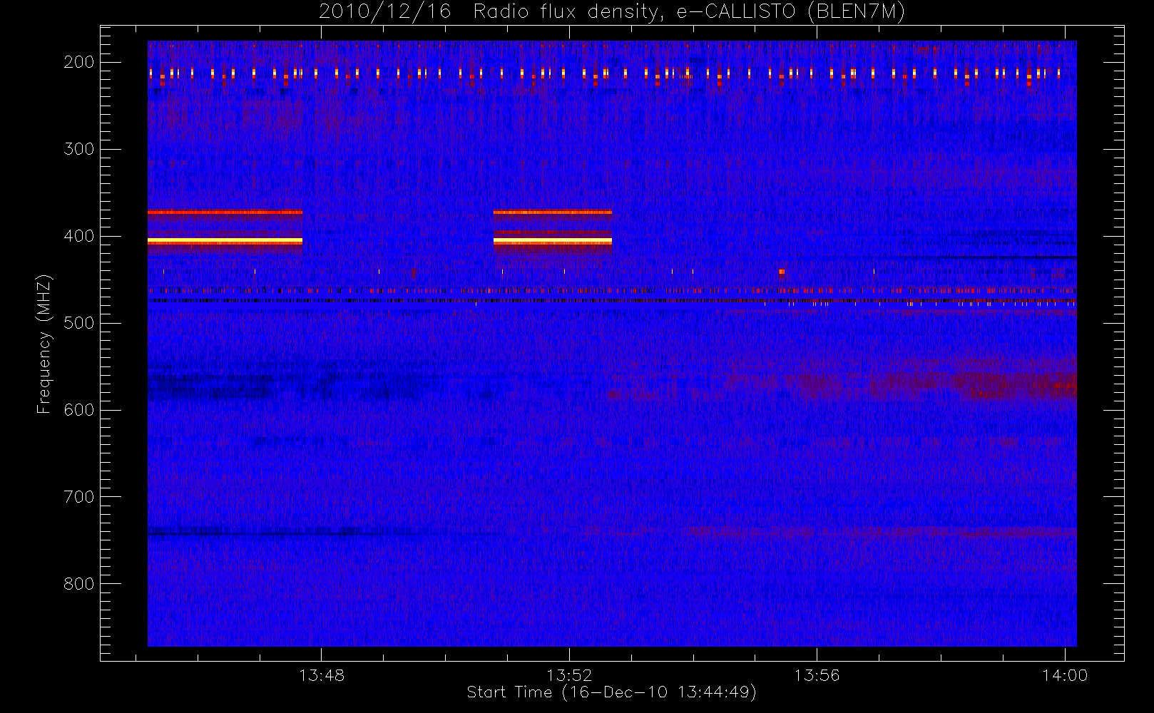Viewport: 1154px width, 713px height.
Task: Click the 'Start Time (16-Dec-10 13:44:49)' axis label
Action: pyautogui.click(x=611, y=692)
